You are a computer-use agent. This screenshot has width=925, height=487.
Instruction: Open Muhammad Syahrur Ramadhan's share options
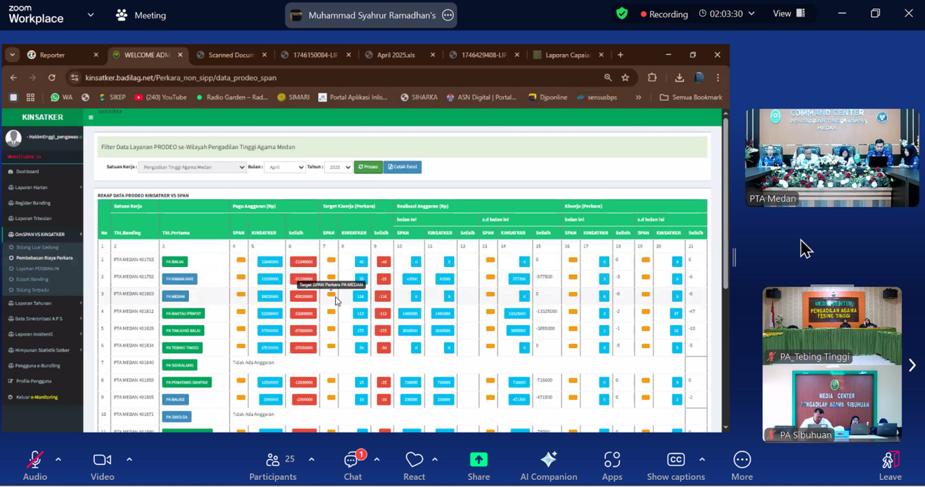pyautogui.click(x=448, y=15)
